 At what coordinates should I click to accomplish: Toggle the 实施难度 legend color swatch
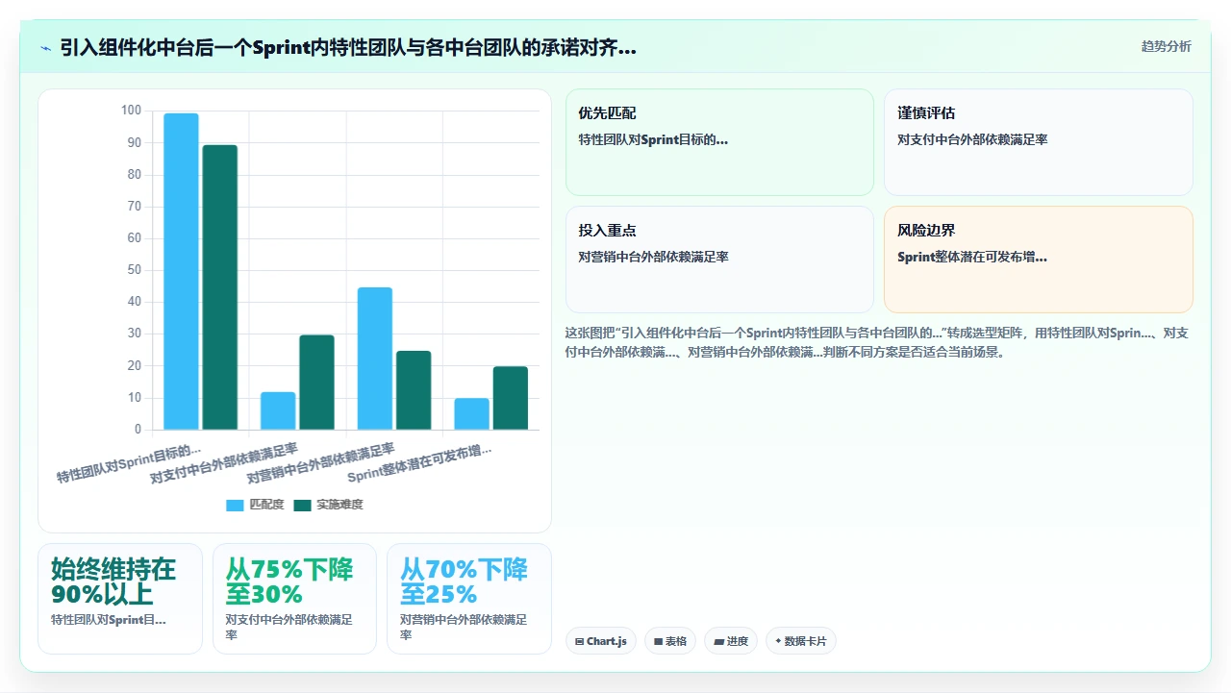303,505
